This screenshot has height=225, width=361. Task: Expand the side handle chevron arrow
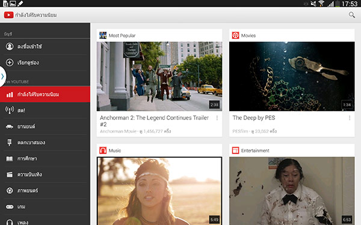click(2, 76)
